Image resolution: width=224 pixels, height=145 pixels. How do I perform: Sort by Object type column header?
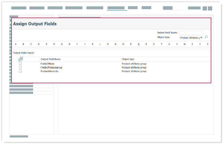pos(128,59)
